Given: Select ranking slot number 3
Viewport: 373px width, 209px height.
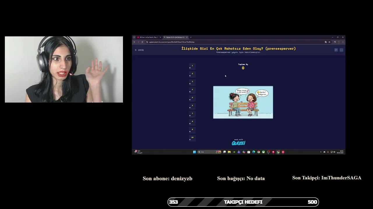Looking at the screenshot, I should coord(192,82).
